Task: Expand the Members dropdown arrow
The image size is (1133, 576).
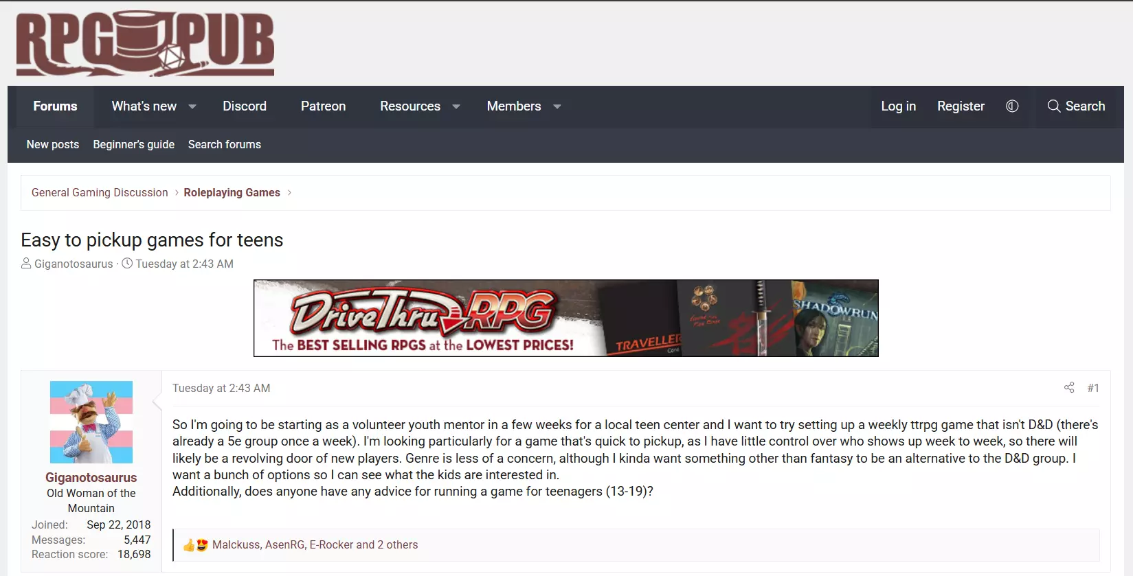Action: pyautogui.click(x=557, y=106)
